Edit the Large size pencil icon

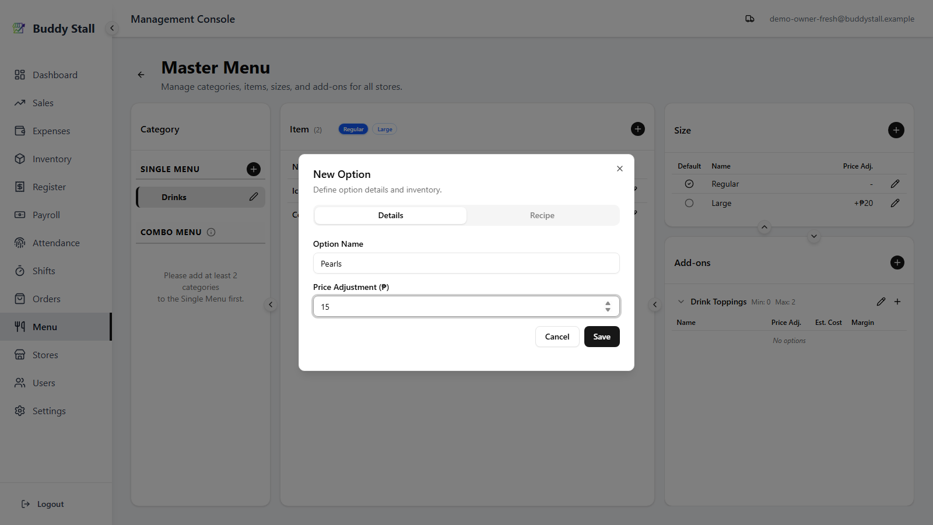pyautogui.click(x=895, y=203)
